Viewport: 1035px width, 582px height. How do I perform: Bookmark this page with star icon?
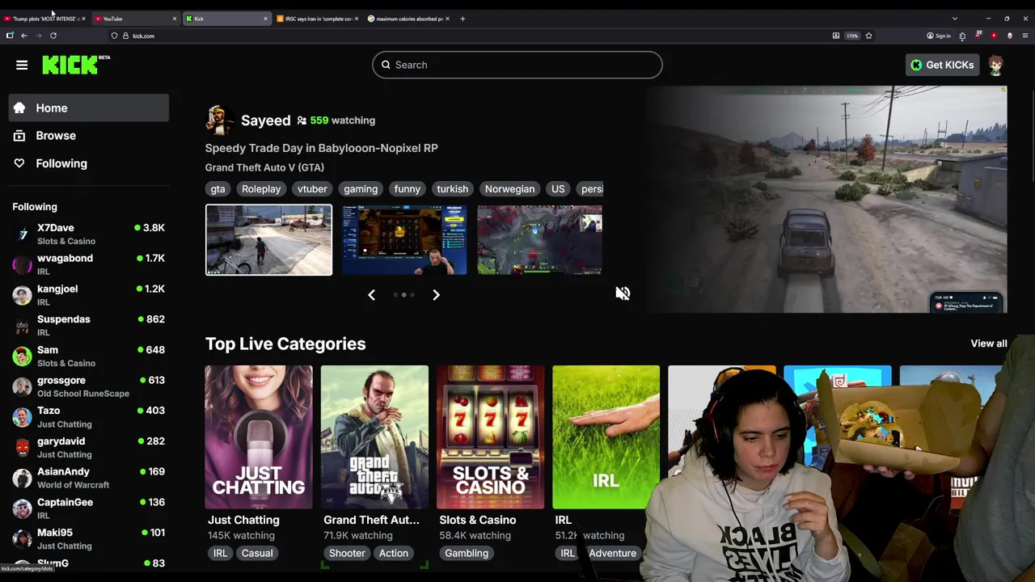pos(868,36)
